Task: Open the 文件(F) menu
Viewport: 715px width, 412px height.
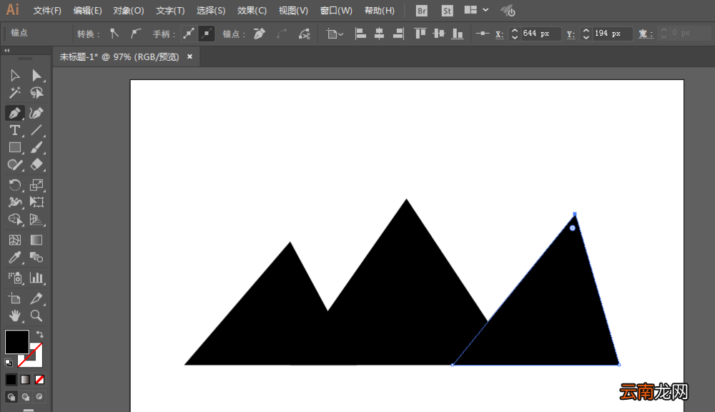Action: [x=47, y=11]
